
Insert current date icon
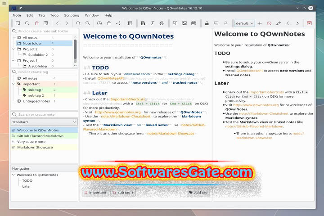[193, 23]
